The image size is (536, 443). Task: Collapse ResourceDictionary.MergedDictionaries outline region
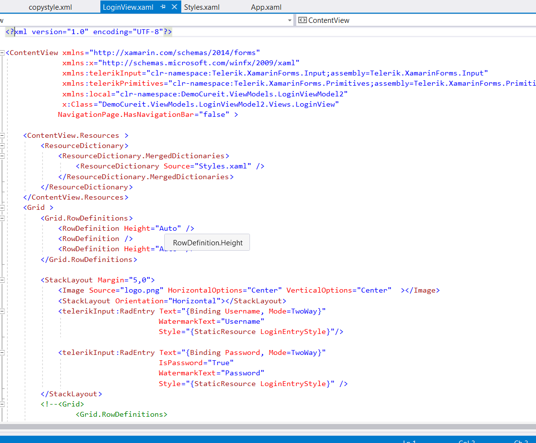2,156
